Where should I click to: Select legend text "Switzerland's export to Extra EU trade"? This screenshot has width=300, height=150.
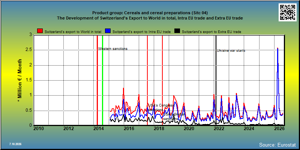click(211, 32)
